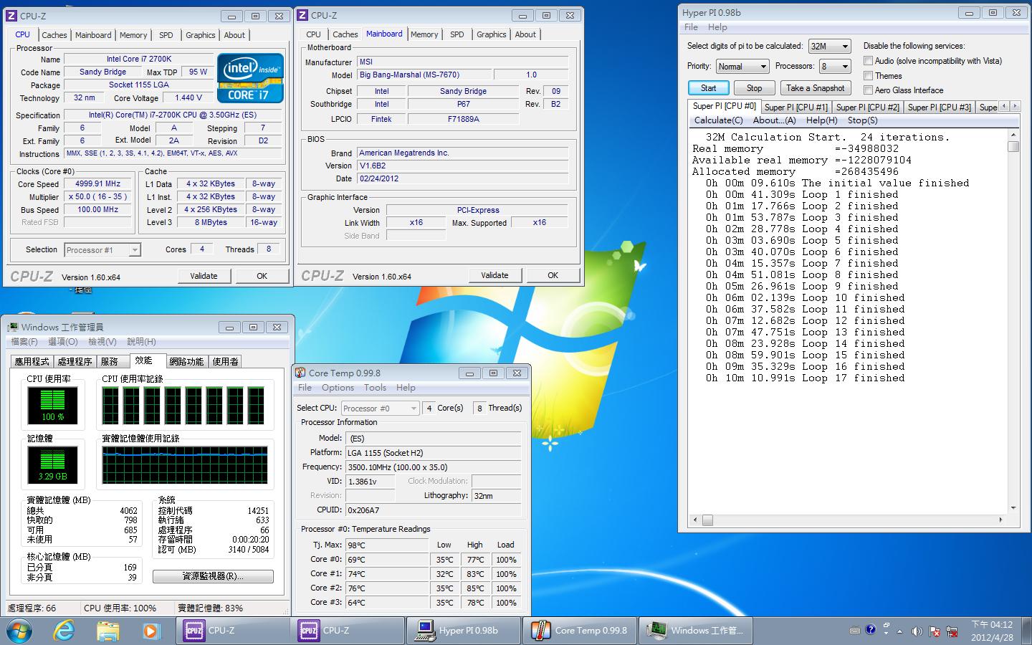The height and width of the screenshot is (645, 1032).
Task: Switch to the Caches tab in the CPU-Z CPU window
Action: (54, 35)
